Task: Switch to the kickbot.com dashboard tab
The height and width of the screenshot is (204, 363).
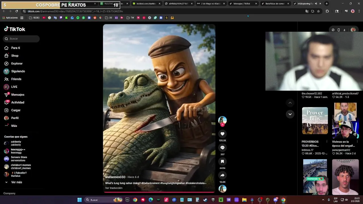Action: [146, 4]
